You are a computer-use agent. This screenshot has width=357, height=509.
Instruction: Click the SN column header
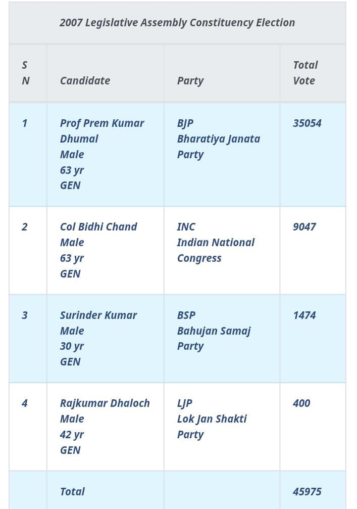click(26, 73)
